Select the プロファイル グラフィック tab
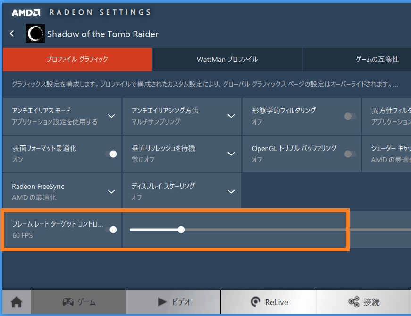411x316 pixels. (77, 60)
